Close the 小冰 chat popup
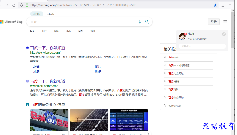Image resolution: width=237 pixels, height=135 pixels. click(x=224, y=34)
